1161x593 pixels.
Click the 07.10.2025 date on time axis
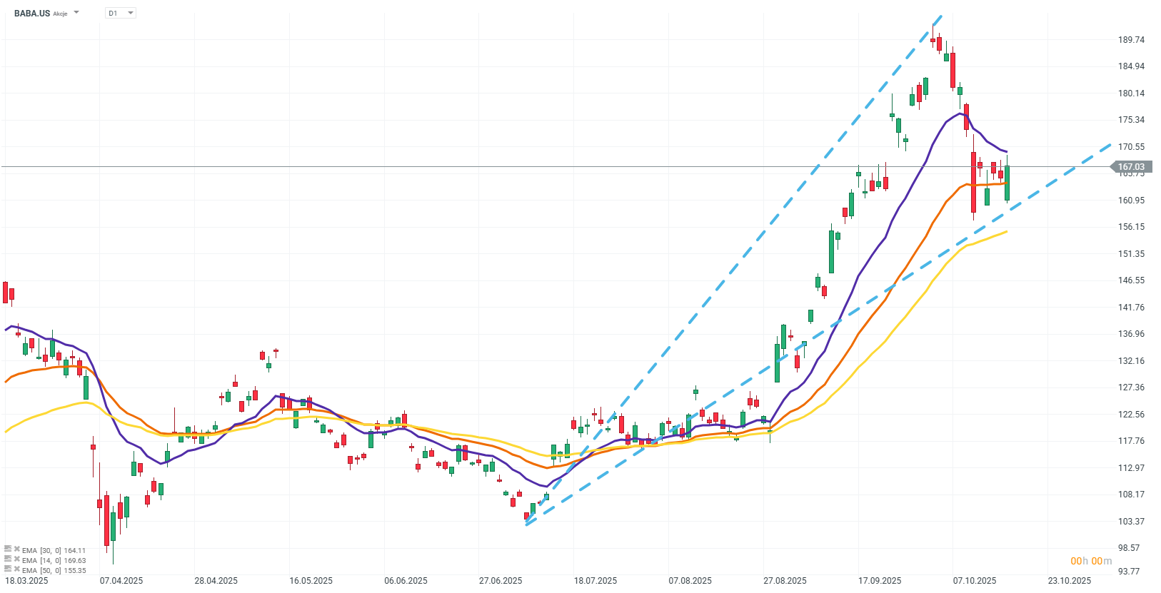pyautogui.click(x=975, y=580)
